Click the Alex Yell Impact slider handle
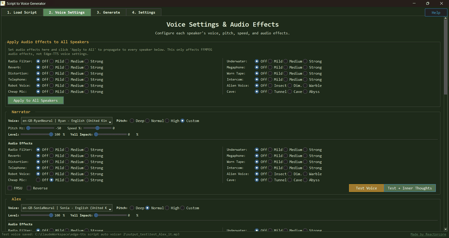 click(x=96, y=215)
